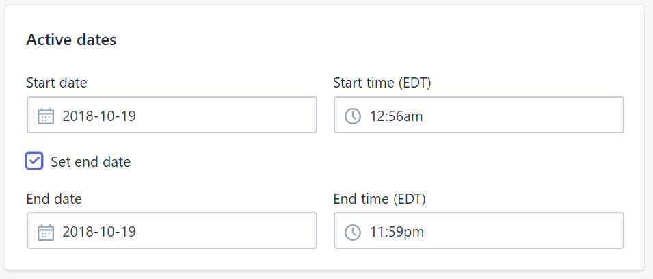Image resolution: width=653 pixels, height=279 pixels.
Task: Click the Active dates heading
Action: [x=71, y=40]
